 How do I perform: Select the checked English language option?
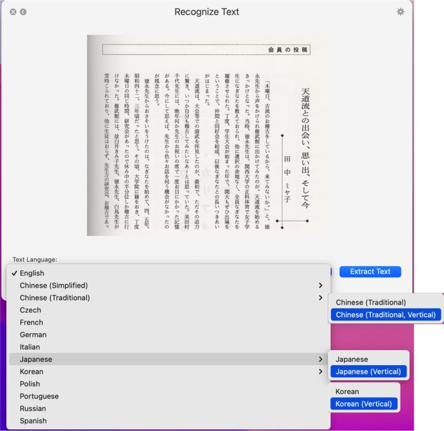click(32, 273)
